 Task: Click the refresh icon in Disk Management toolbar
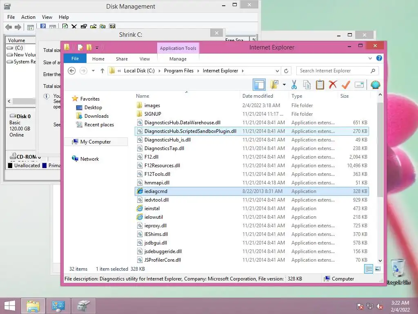pyautogui.click(x=65, y=27)
